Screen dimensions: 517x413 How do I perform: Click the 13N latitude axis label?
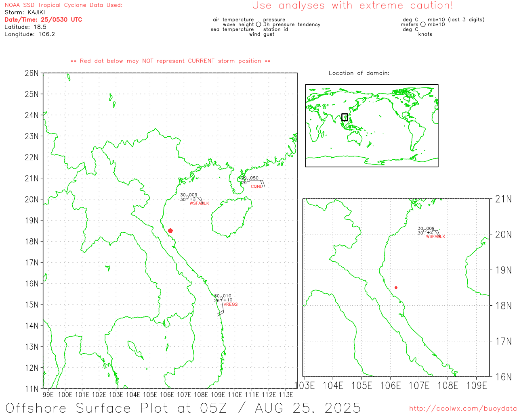32,347
